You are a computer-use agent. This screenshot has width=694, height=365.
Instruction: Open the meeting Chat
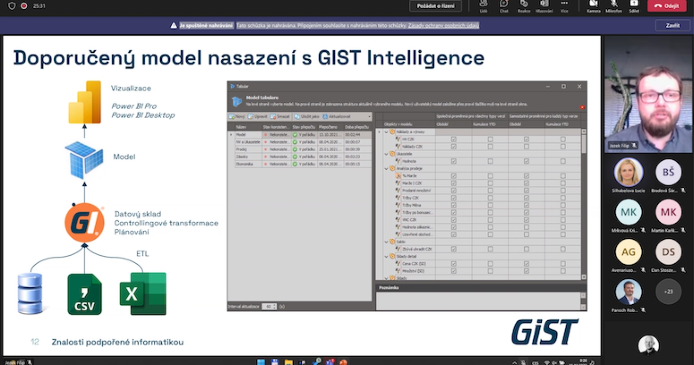pyautogui.click(x=504, y=6)
